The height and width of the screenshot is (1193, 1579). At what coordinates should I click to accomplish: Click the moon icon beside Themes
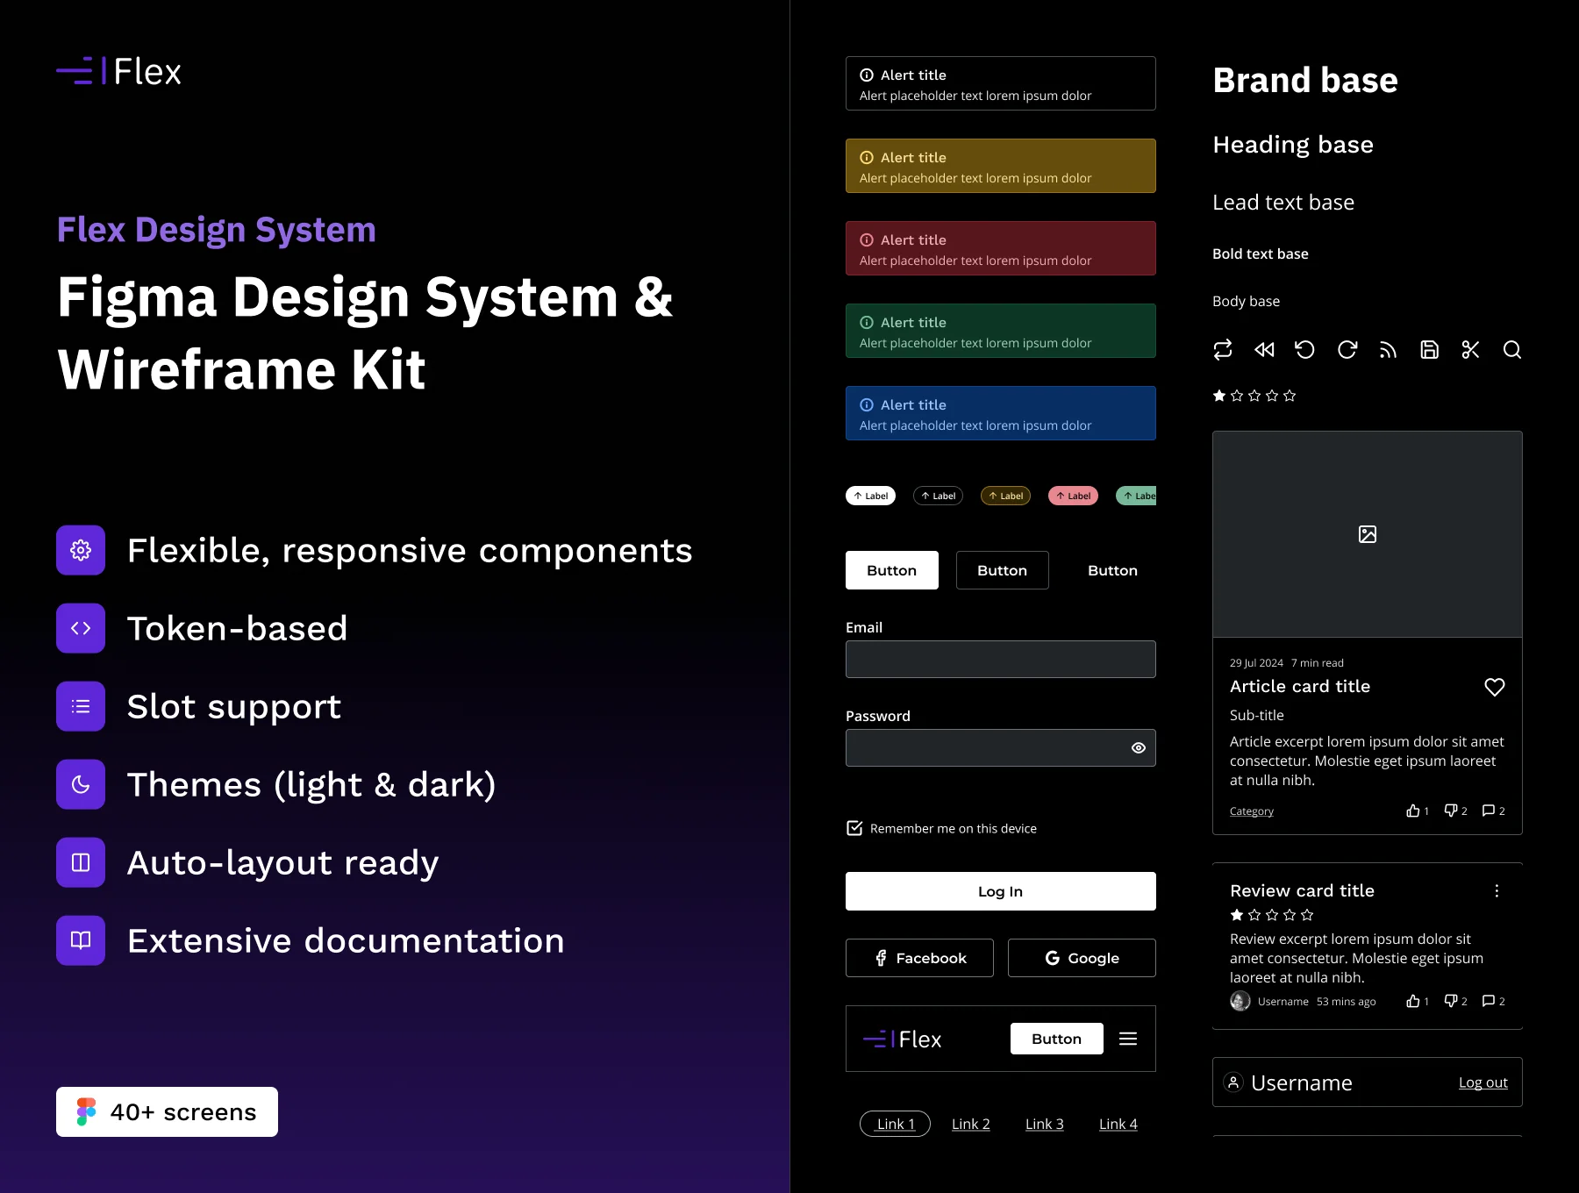(81, 784)
